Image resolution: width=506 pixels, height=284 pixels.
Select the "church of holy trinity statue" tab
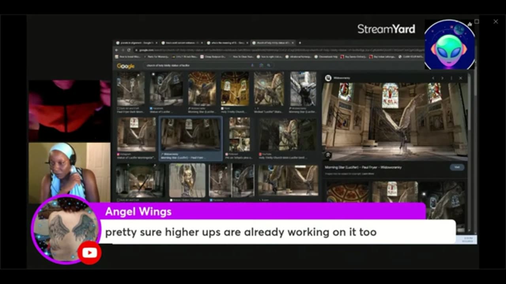click(273, 43)
